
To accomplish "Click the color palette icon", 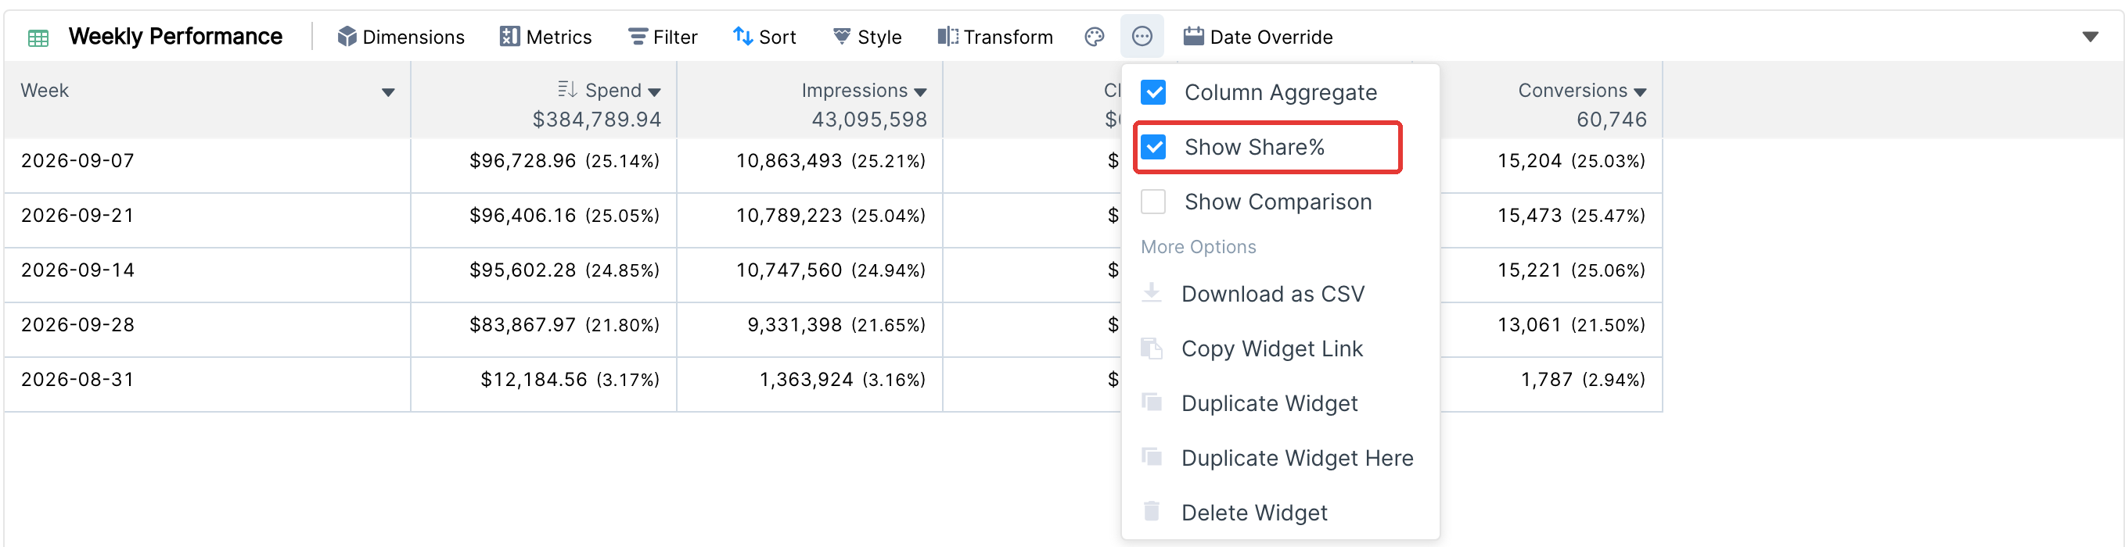I will click(1094, 37).
